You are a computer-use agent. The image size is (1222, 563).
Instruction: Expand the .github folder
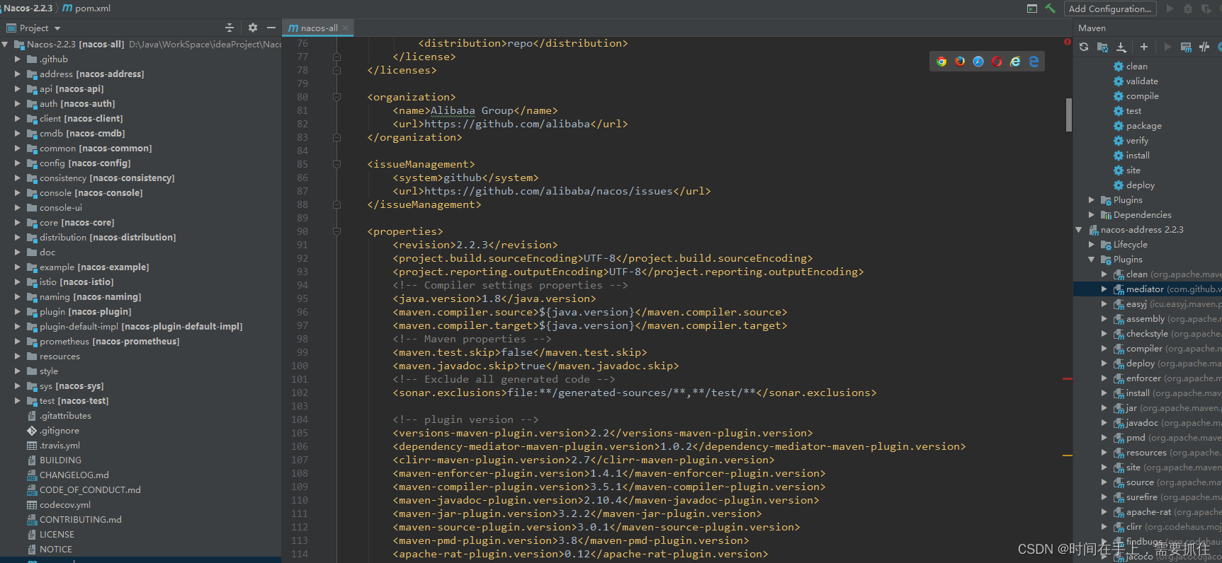click(x=18, y=59)
